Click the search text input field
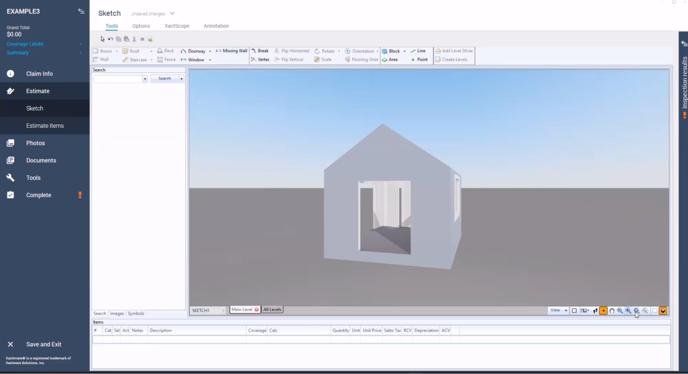 pos(118,79)
